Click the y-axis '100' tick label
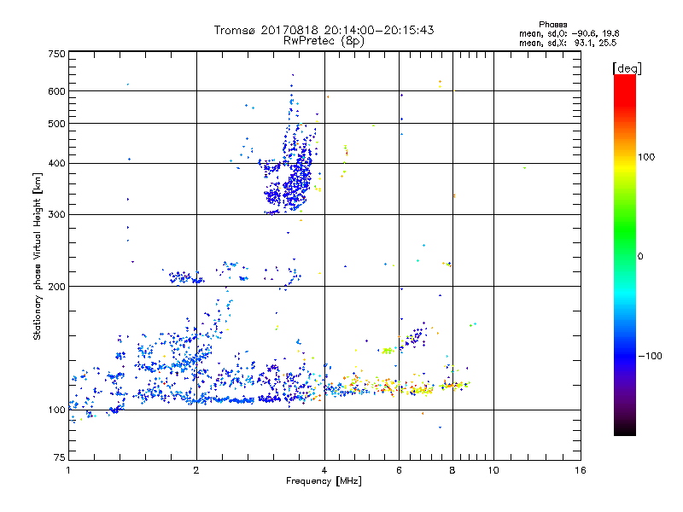683x512 pixels. coord(56,410)
